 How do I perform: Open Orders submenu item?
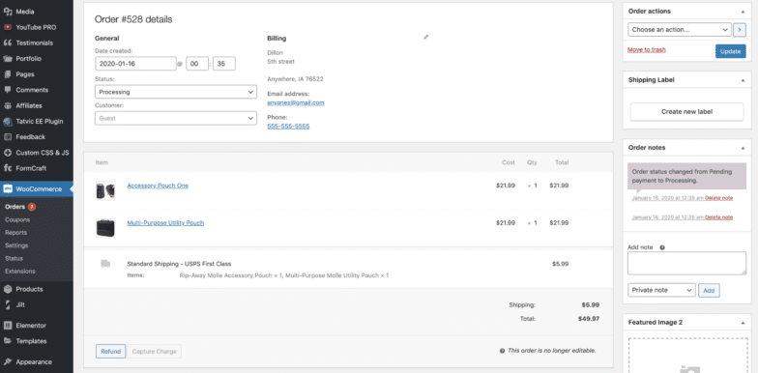click(15, 207)
